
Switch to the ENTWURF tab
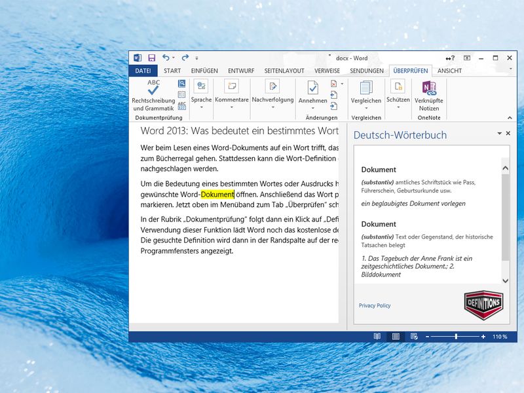pos(241,71)
